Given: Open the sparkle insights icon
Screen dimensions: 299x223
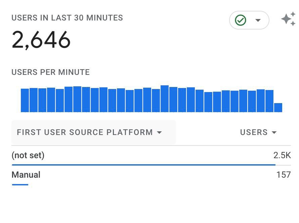Looking at the screenshot, I should pyautogui.click(x=288, y=19).
